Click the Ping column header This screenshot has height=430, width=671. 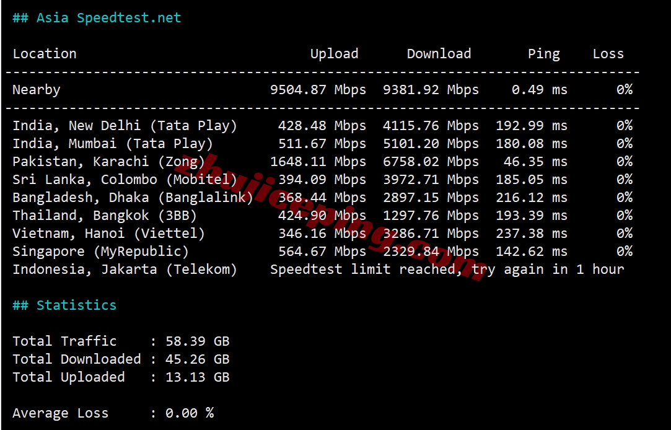[x=543, y=54]
